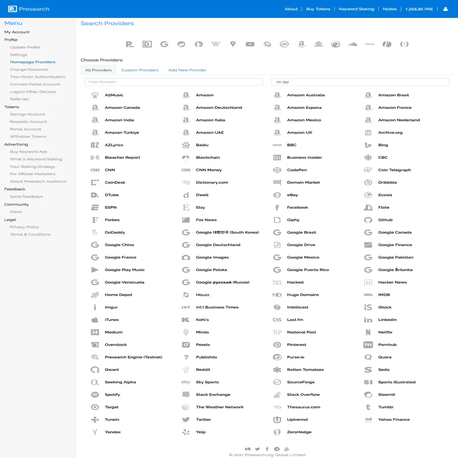Click the Presearch icon in the top shortcut row
Screen dimensions: 458x458
130,44
